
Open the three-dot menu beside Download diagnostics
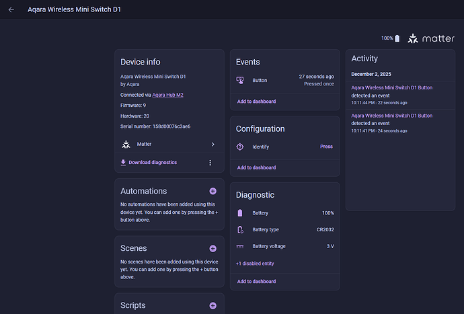tap(210, 163)
